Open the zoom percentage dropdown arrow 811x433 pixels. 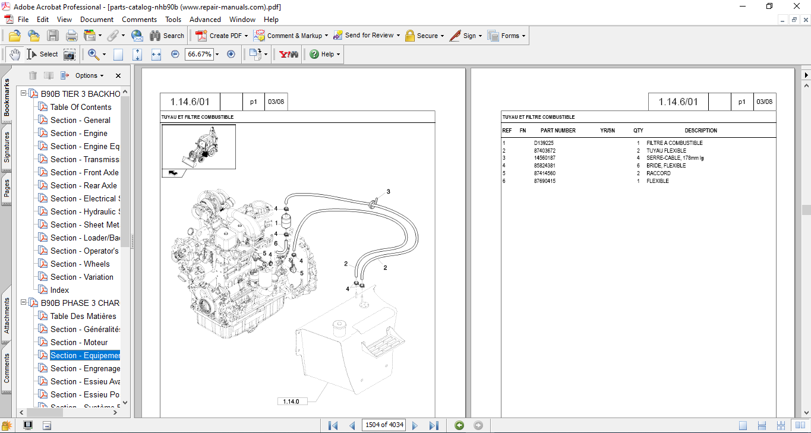pyautogui.click(x=217, y=54)
